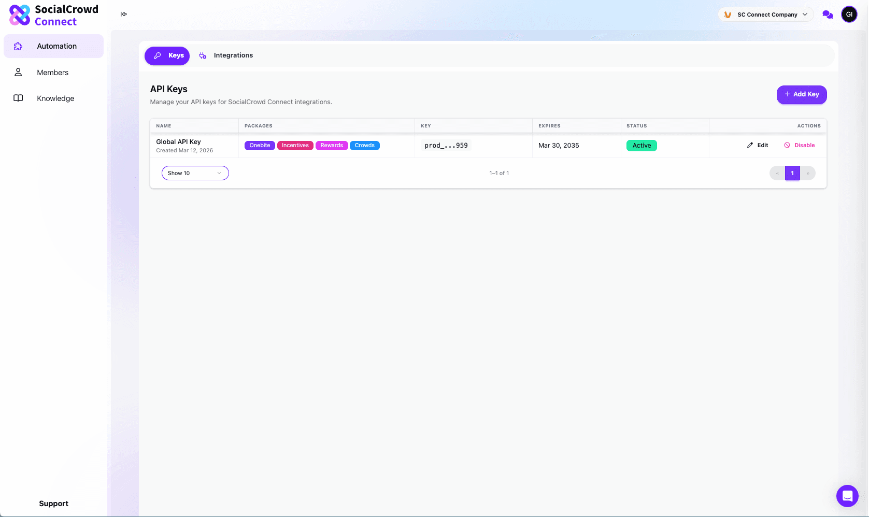Click the Onebite package tag
The image size is (869, 517).
(x=260, y=146)
